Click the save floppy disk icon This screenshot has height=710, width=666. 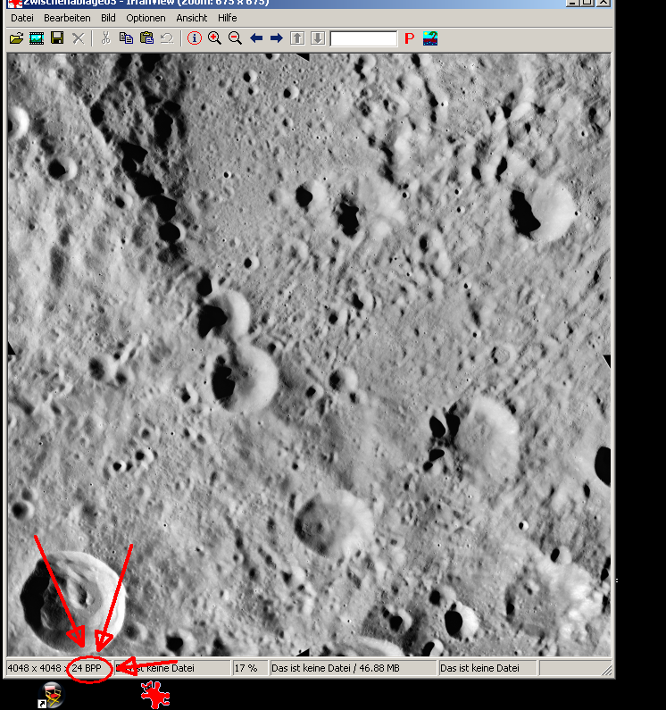pos(57,38)
